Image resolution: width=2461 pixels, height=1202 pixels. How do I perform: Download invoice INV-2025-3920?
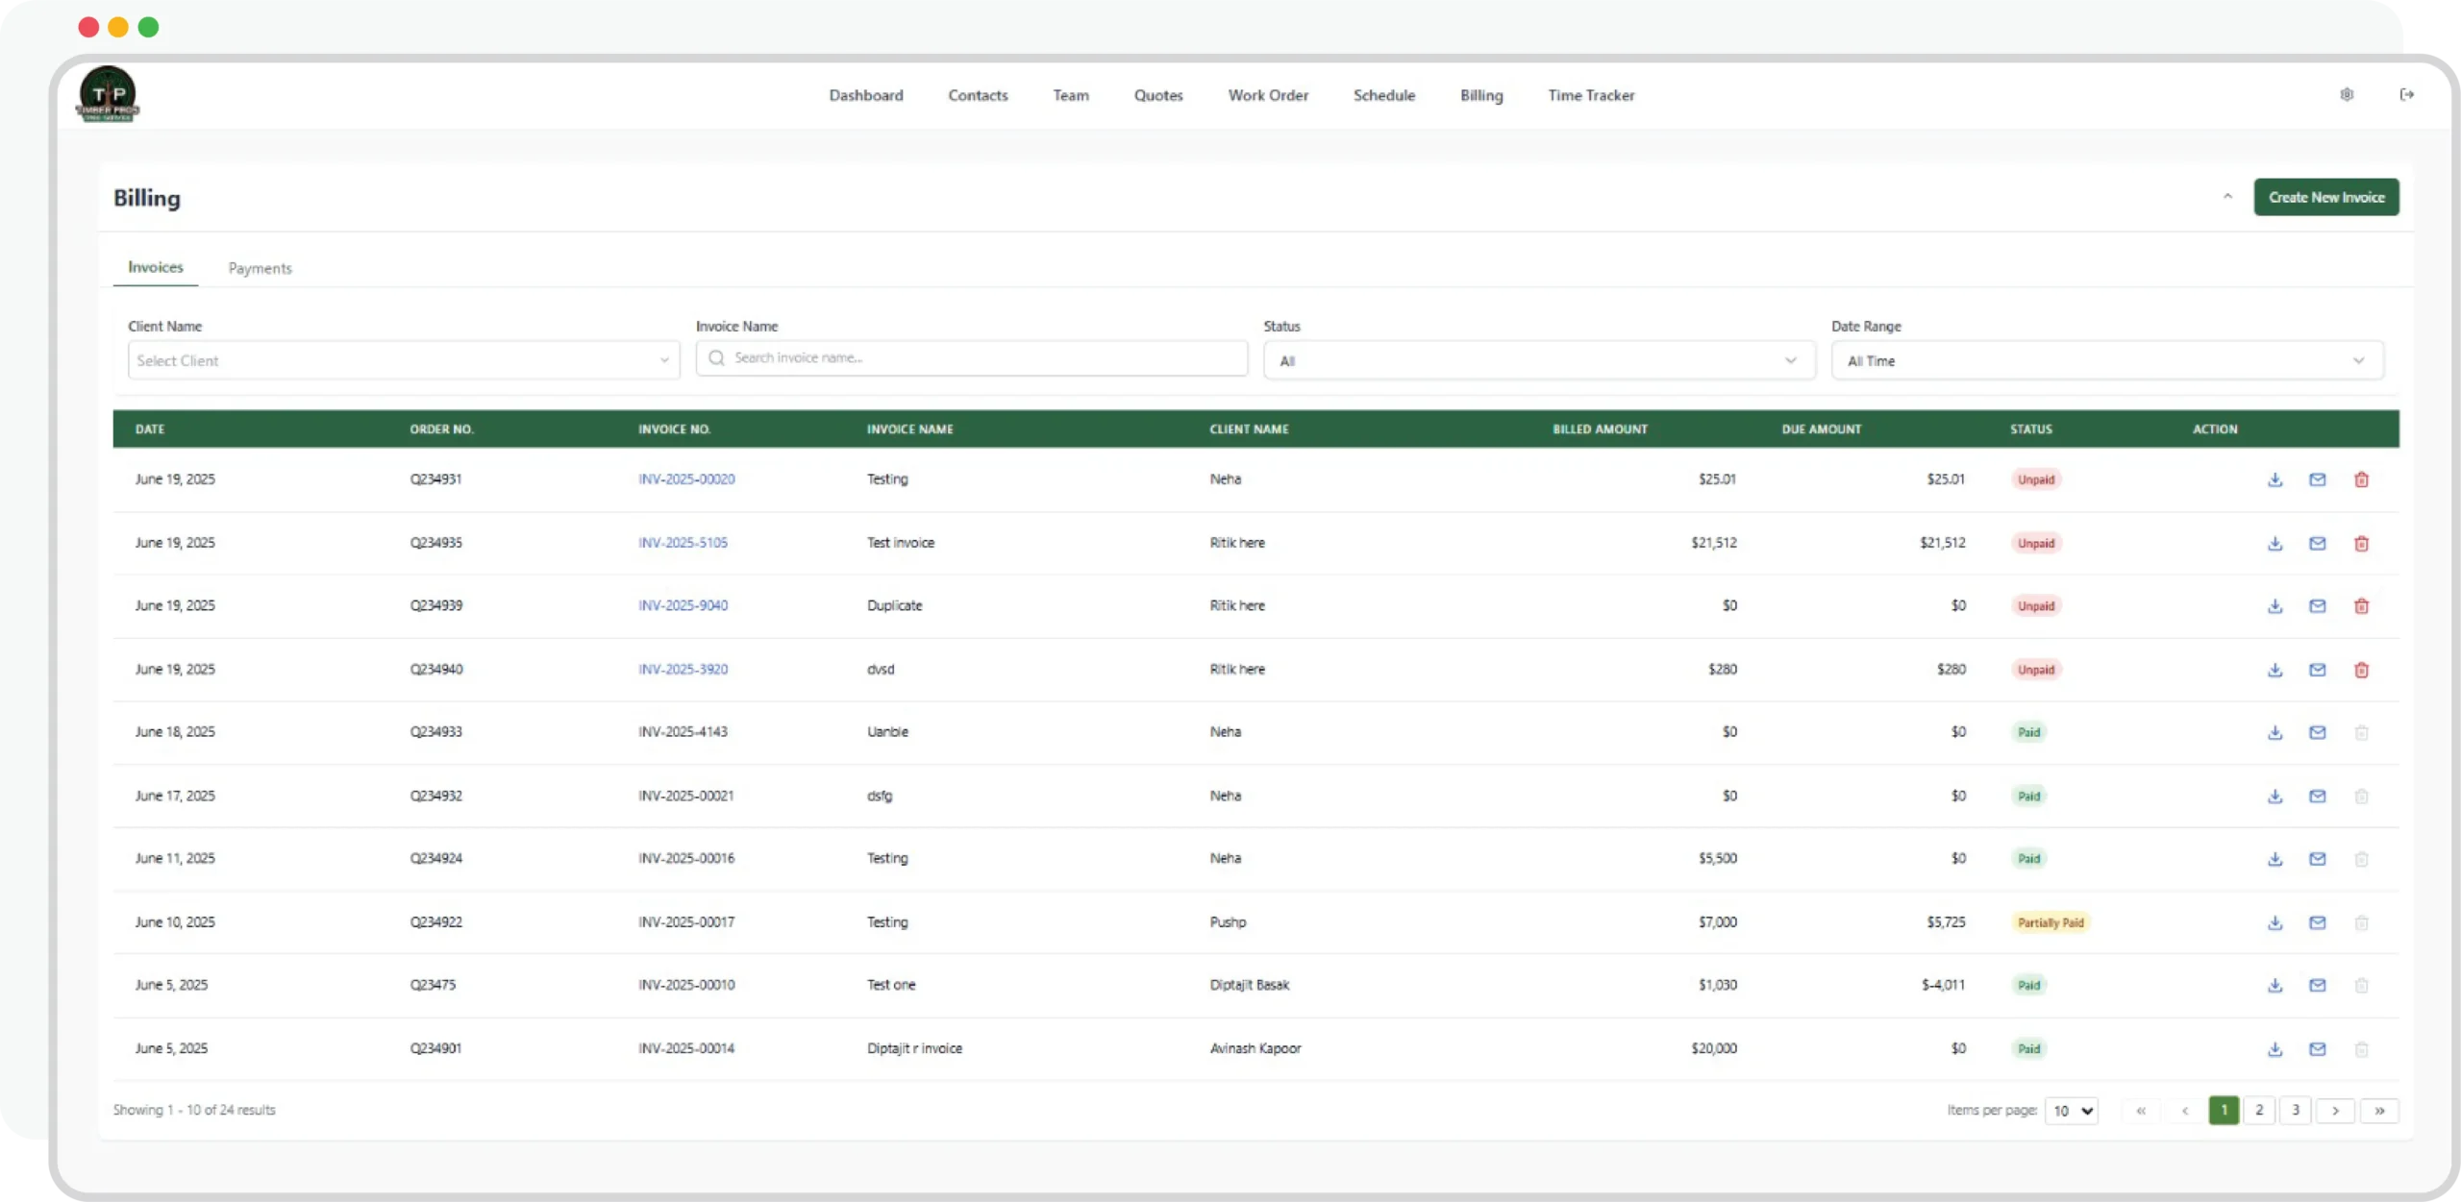[2275, 670]
